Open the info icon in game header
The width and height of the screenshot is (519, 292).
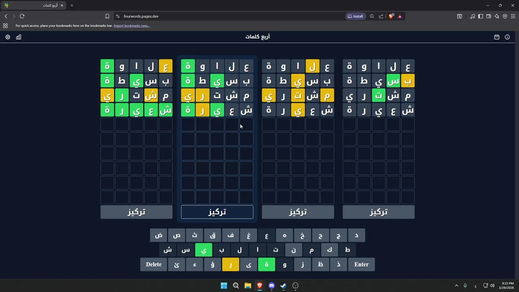[507, 37]
